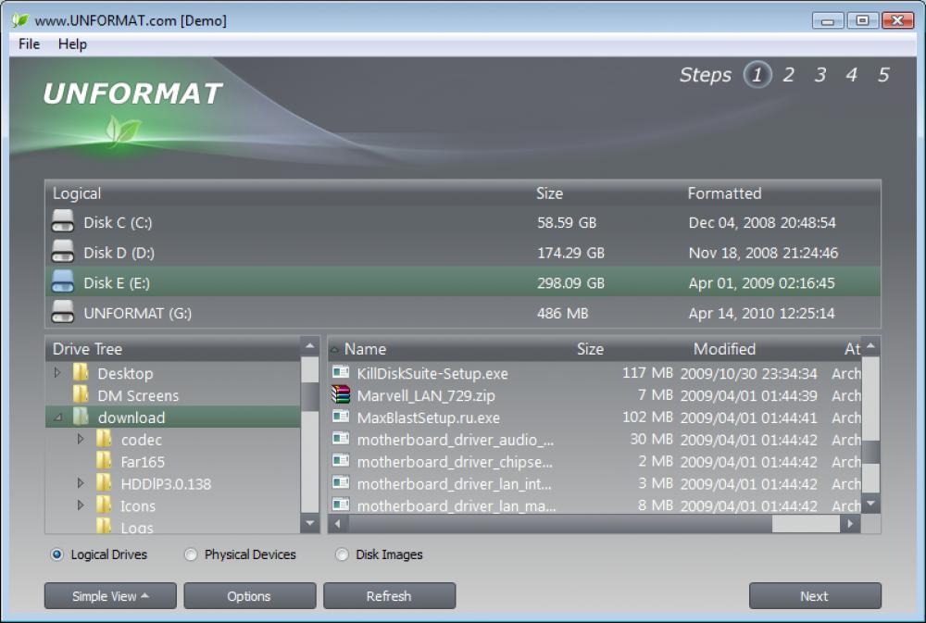Open the Help menu
926x623 pixels.
[71, 44]
